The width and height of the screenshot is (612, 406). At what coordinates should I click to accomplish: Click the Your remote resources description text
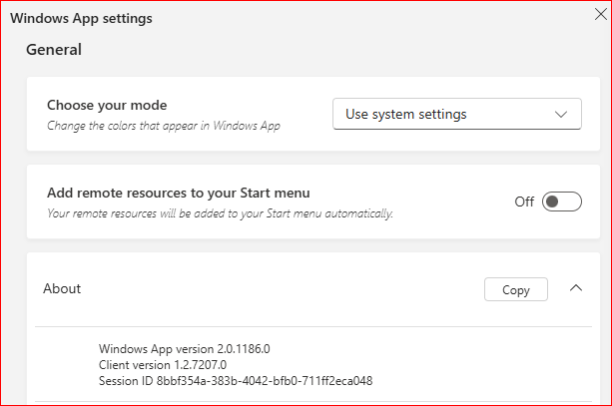point(220,213)
